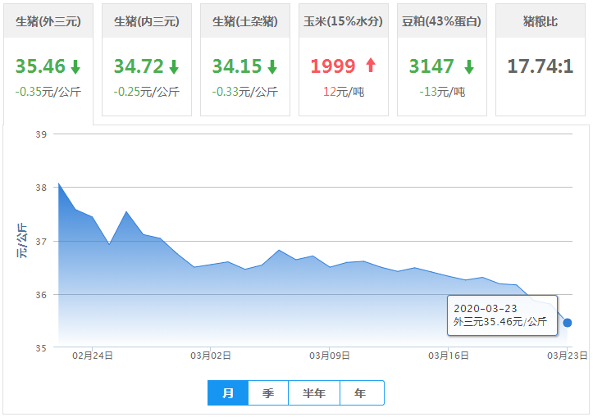The width and height of the screenshot is (593, 417).
Task: Choose the 年 time range
Action: tap(361, 393)
